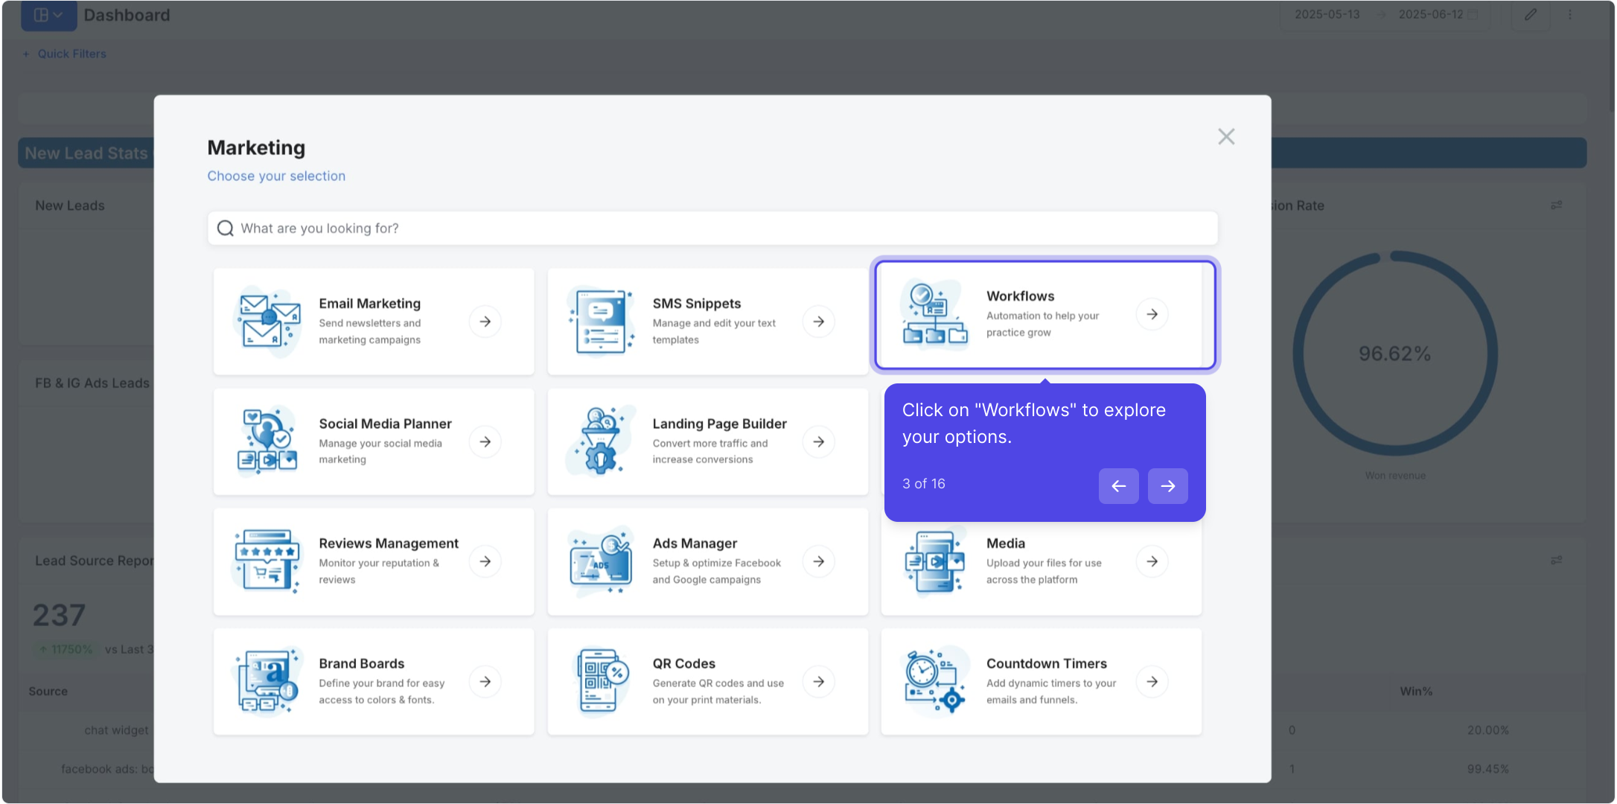Select the Email Marketing title
Viewport: 1617px width, 804px height.
[x=369, y=304]
